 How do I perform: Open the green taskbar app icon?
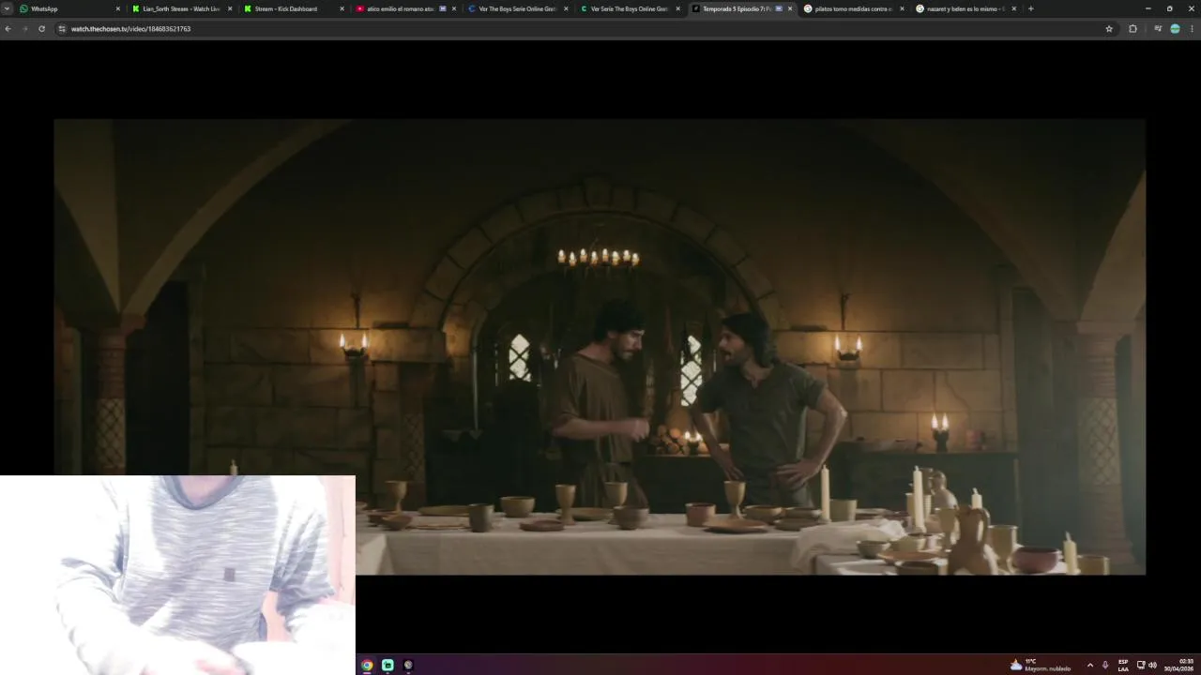388,665
